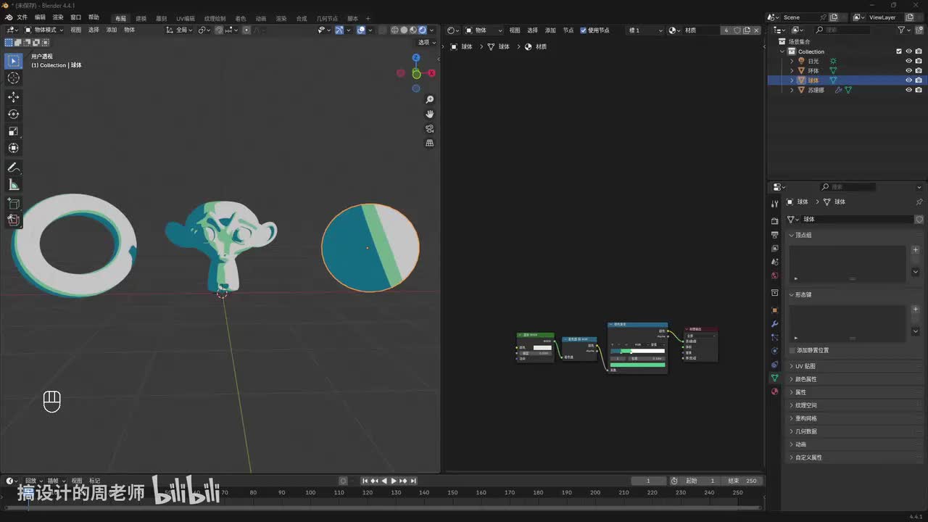Hide the 苏珊娜 object in viewport
928x522 pixels.
pyautogui.click(x=909, y=90)
